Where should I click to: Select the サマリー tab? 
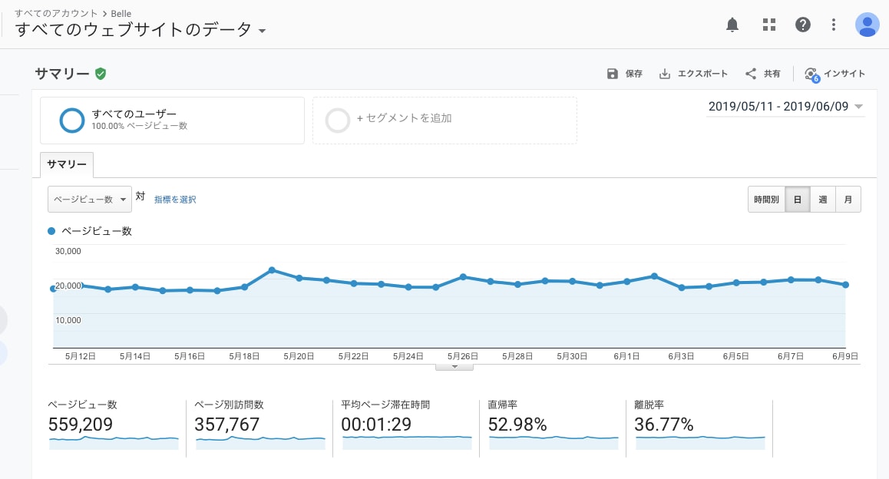[67, 164]
